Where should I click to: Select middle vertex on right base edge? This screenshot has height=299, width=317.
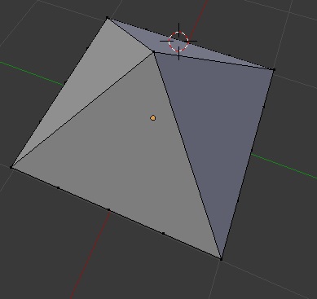click(x=251, y=150)
